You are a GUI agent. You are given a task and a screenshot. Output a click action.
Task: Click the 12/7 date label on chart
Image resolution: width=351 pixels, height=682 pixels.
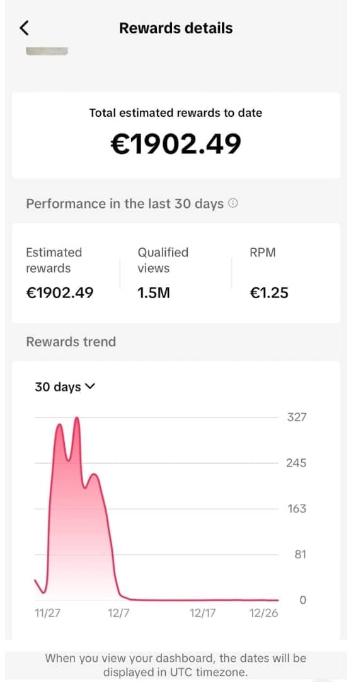tap(119, 613)
